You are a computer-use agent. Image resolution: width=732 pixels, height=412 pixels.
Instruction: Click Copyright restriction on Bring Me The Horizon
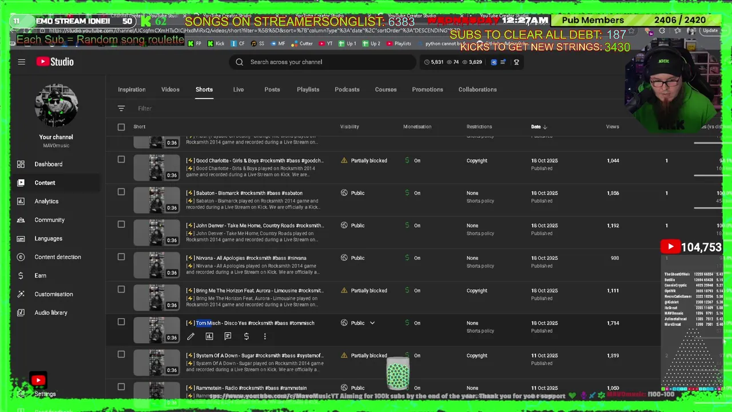click(477, 291)
